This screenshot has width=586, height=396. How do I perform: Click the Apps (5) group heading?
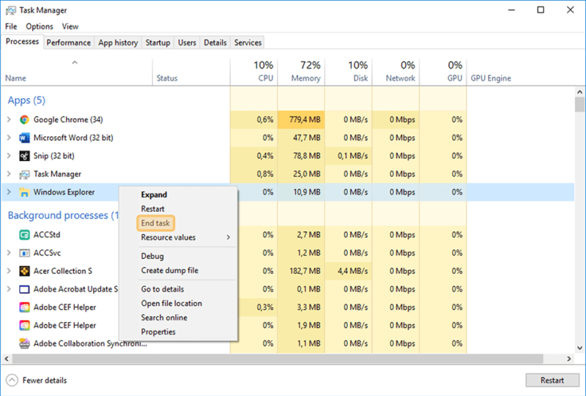[26, 100]
